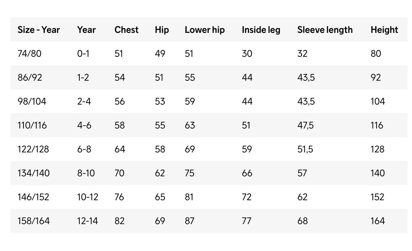The height and width of the screenshot is (251, 412).
Task: Click the 122/128 size cell
Action: (x=33, y=149)
